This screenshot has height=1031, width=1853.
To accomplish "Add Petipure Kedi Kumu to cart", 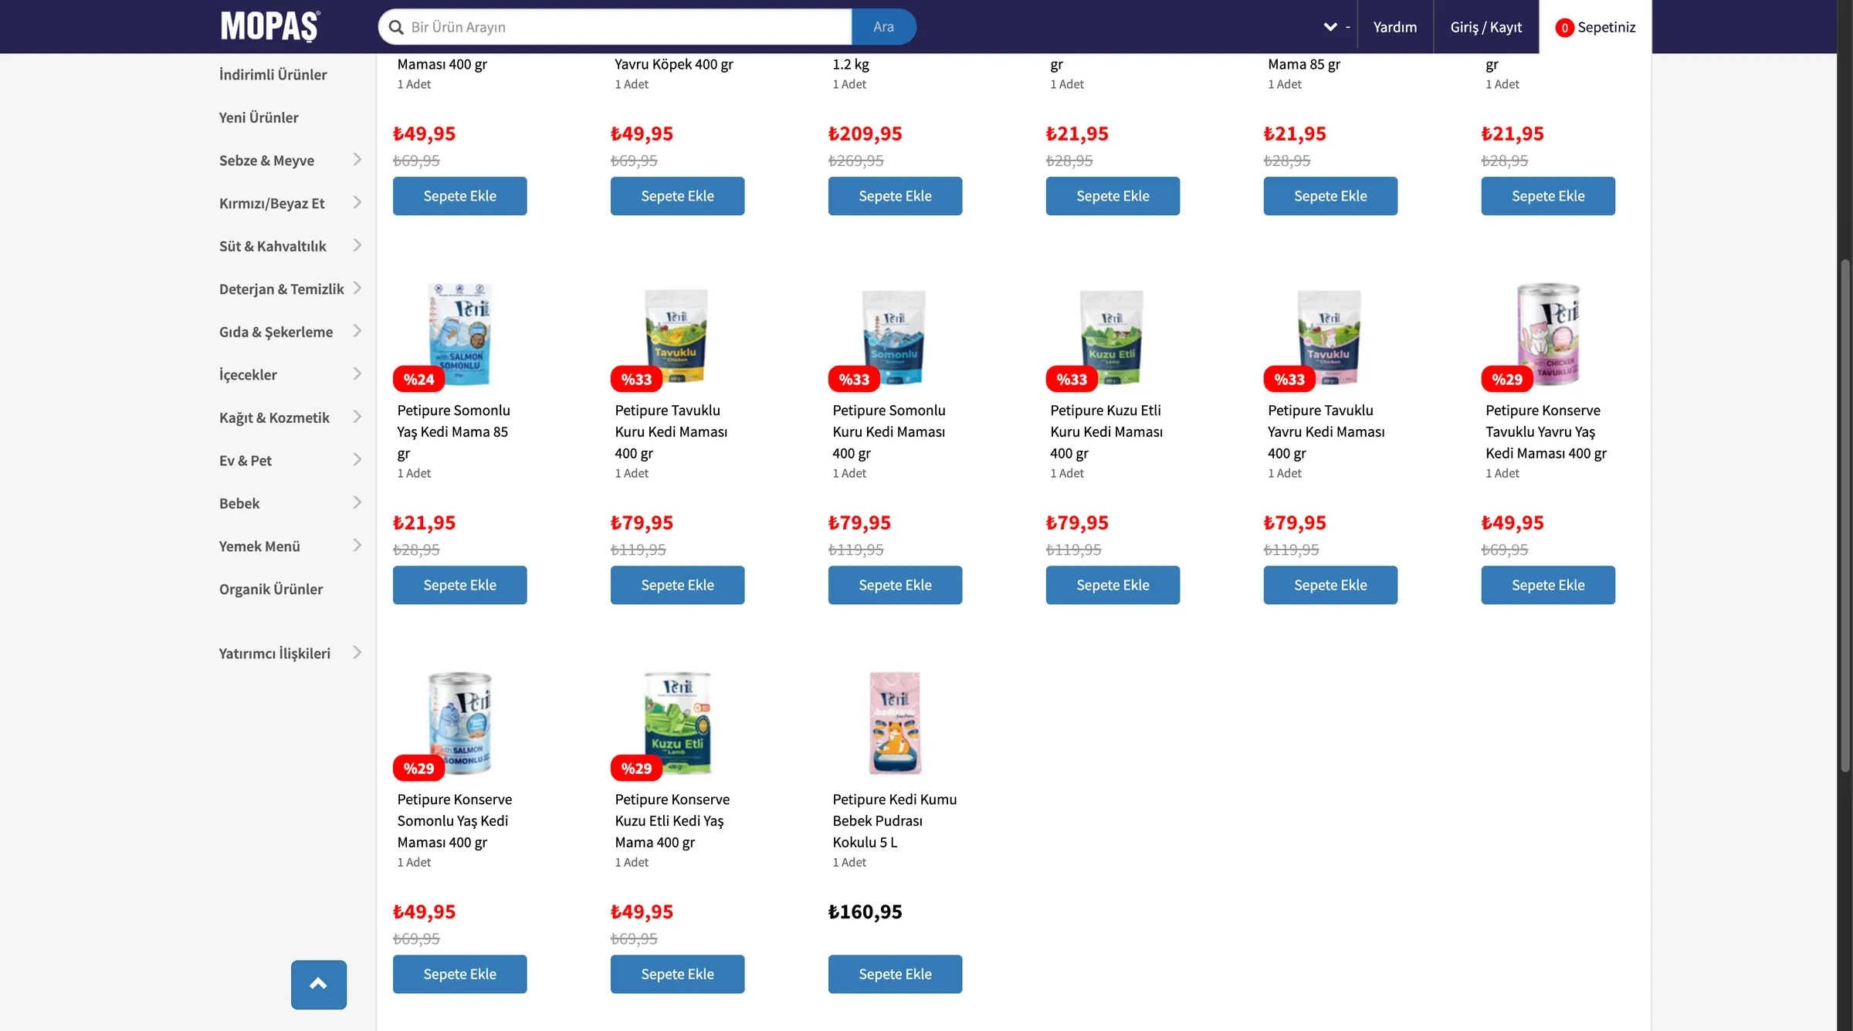I will tap(895, 974).
